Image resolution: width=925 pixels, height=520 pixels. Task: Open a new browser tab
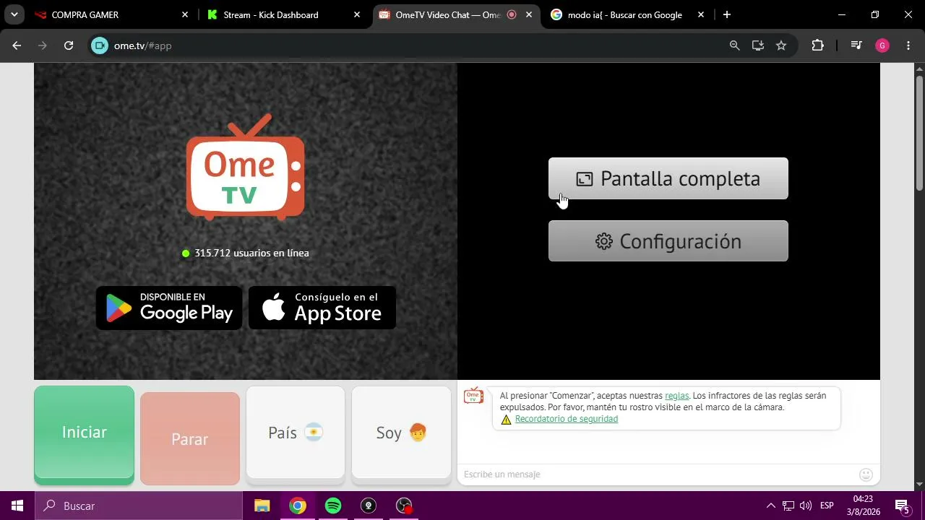[x=727, y=14]
